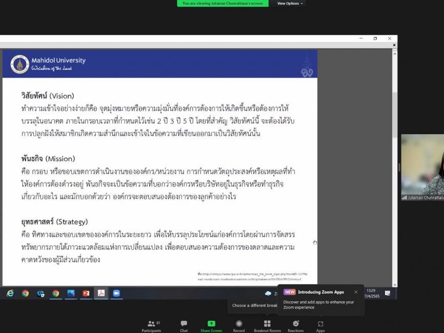Open the PowerPoint icon in the taskbar

86,293
